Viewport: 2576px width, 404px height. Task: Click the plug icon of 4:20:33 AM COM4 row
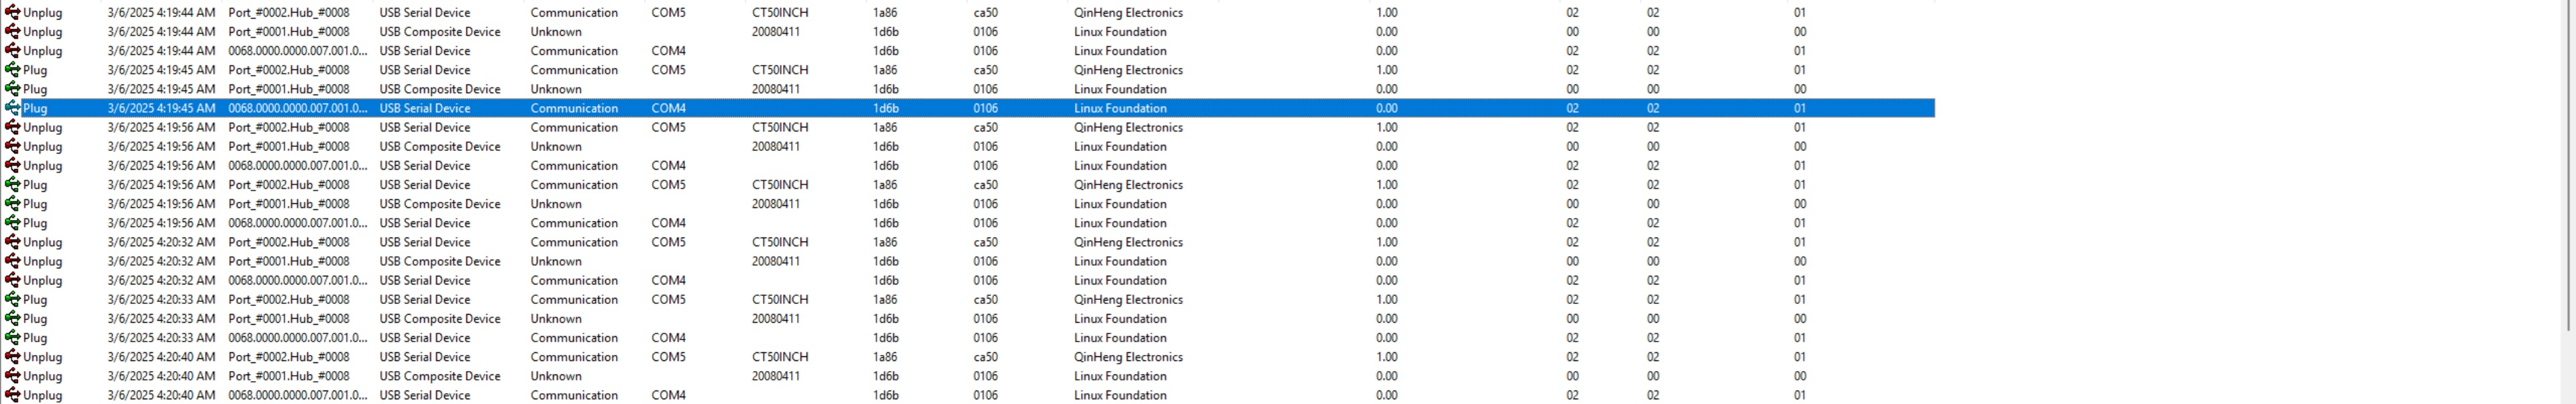tap(12, 338)
